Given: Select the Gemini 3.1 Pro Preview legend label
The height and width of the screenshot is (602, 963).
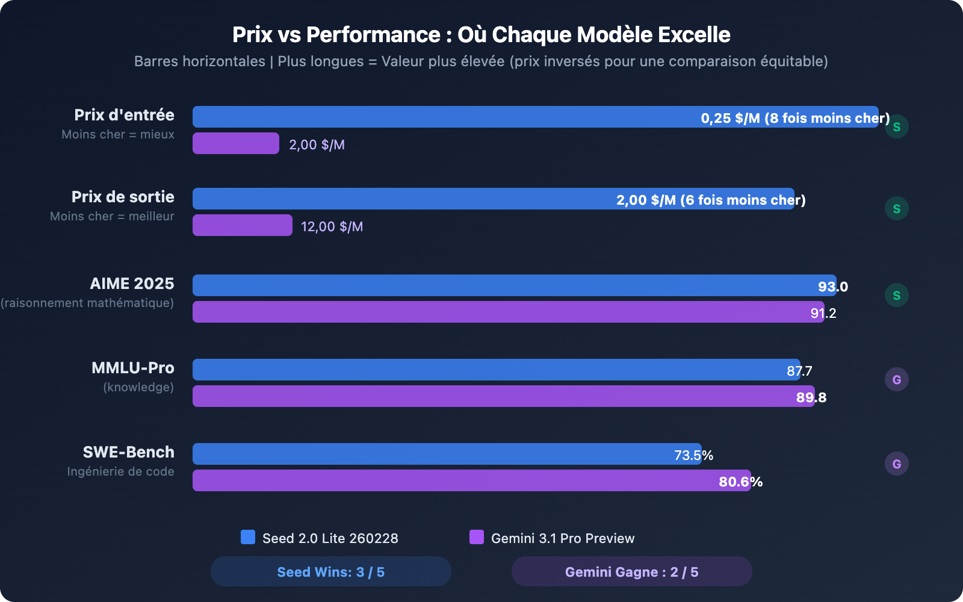Looking at the screenshot, I should pos(563,538).
